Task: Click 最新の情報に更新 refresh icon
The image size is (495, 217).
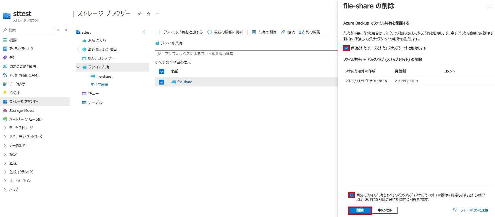Action: pyautogui.click(x=210, y=32)
